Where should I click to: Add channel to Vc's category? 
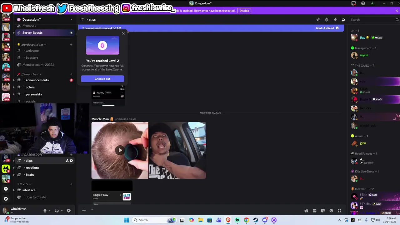pos(71,184)
